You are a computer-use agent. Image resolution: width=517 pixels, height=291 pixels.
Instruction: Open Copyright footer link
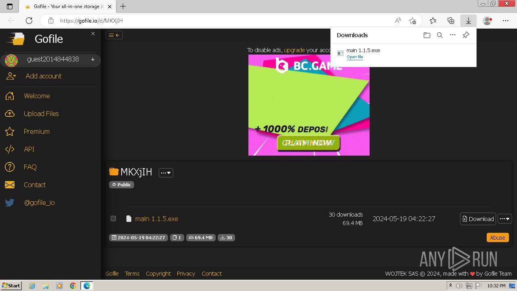click(x=158, y=274)
